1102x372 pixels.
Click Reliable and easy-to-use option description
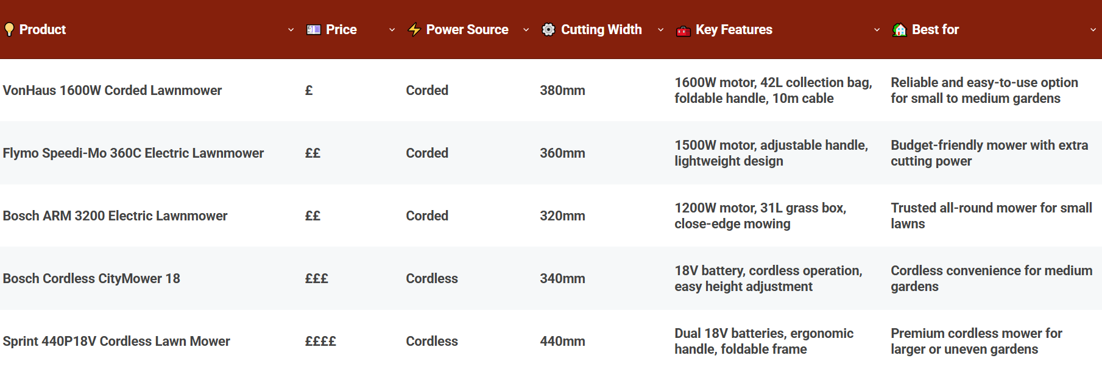click(x=984, y=91)
